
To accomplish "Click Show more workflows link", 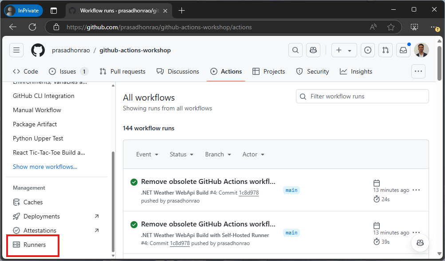I will click(45, 167).
